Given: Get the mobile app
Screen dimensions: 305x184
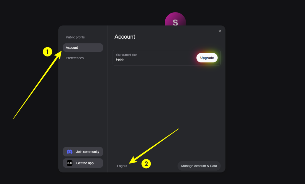Looking at the screenshot, I should (x=83, y=163).
